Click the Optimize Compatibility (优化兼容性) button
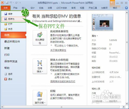The width and height of the screenshot is (129, 109). click(40, 38)
